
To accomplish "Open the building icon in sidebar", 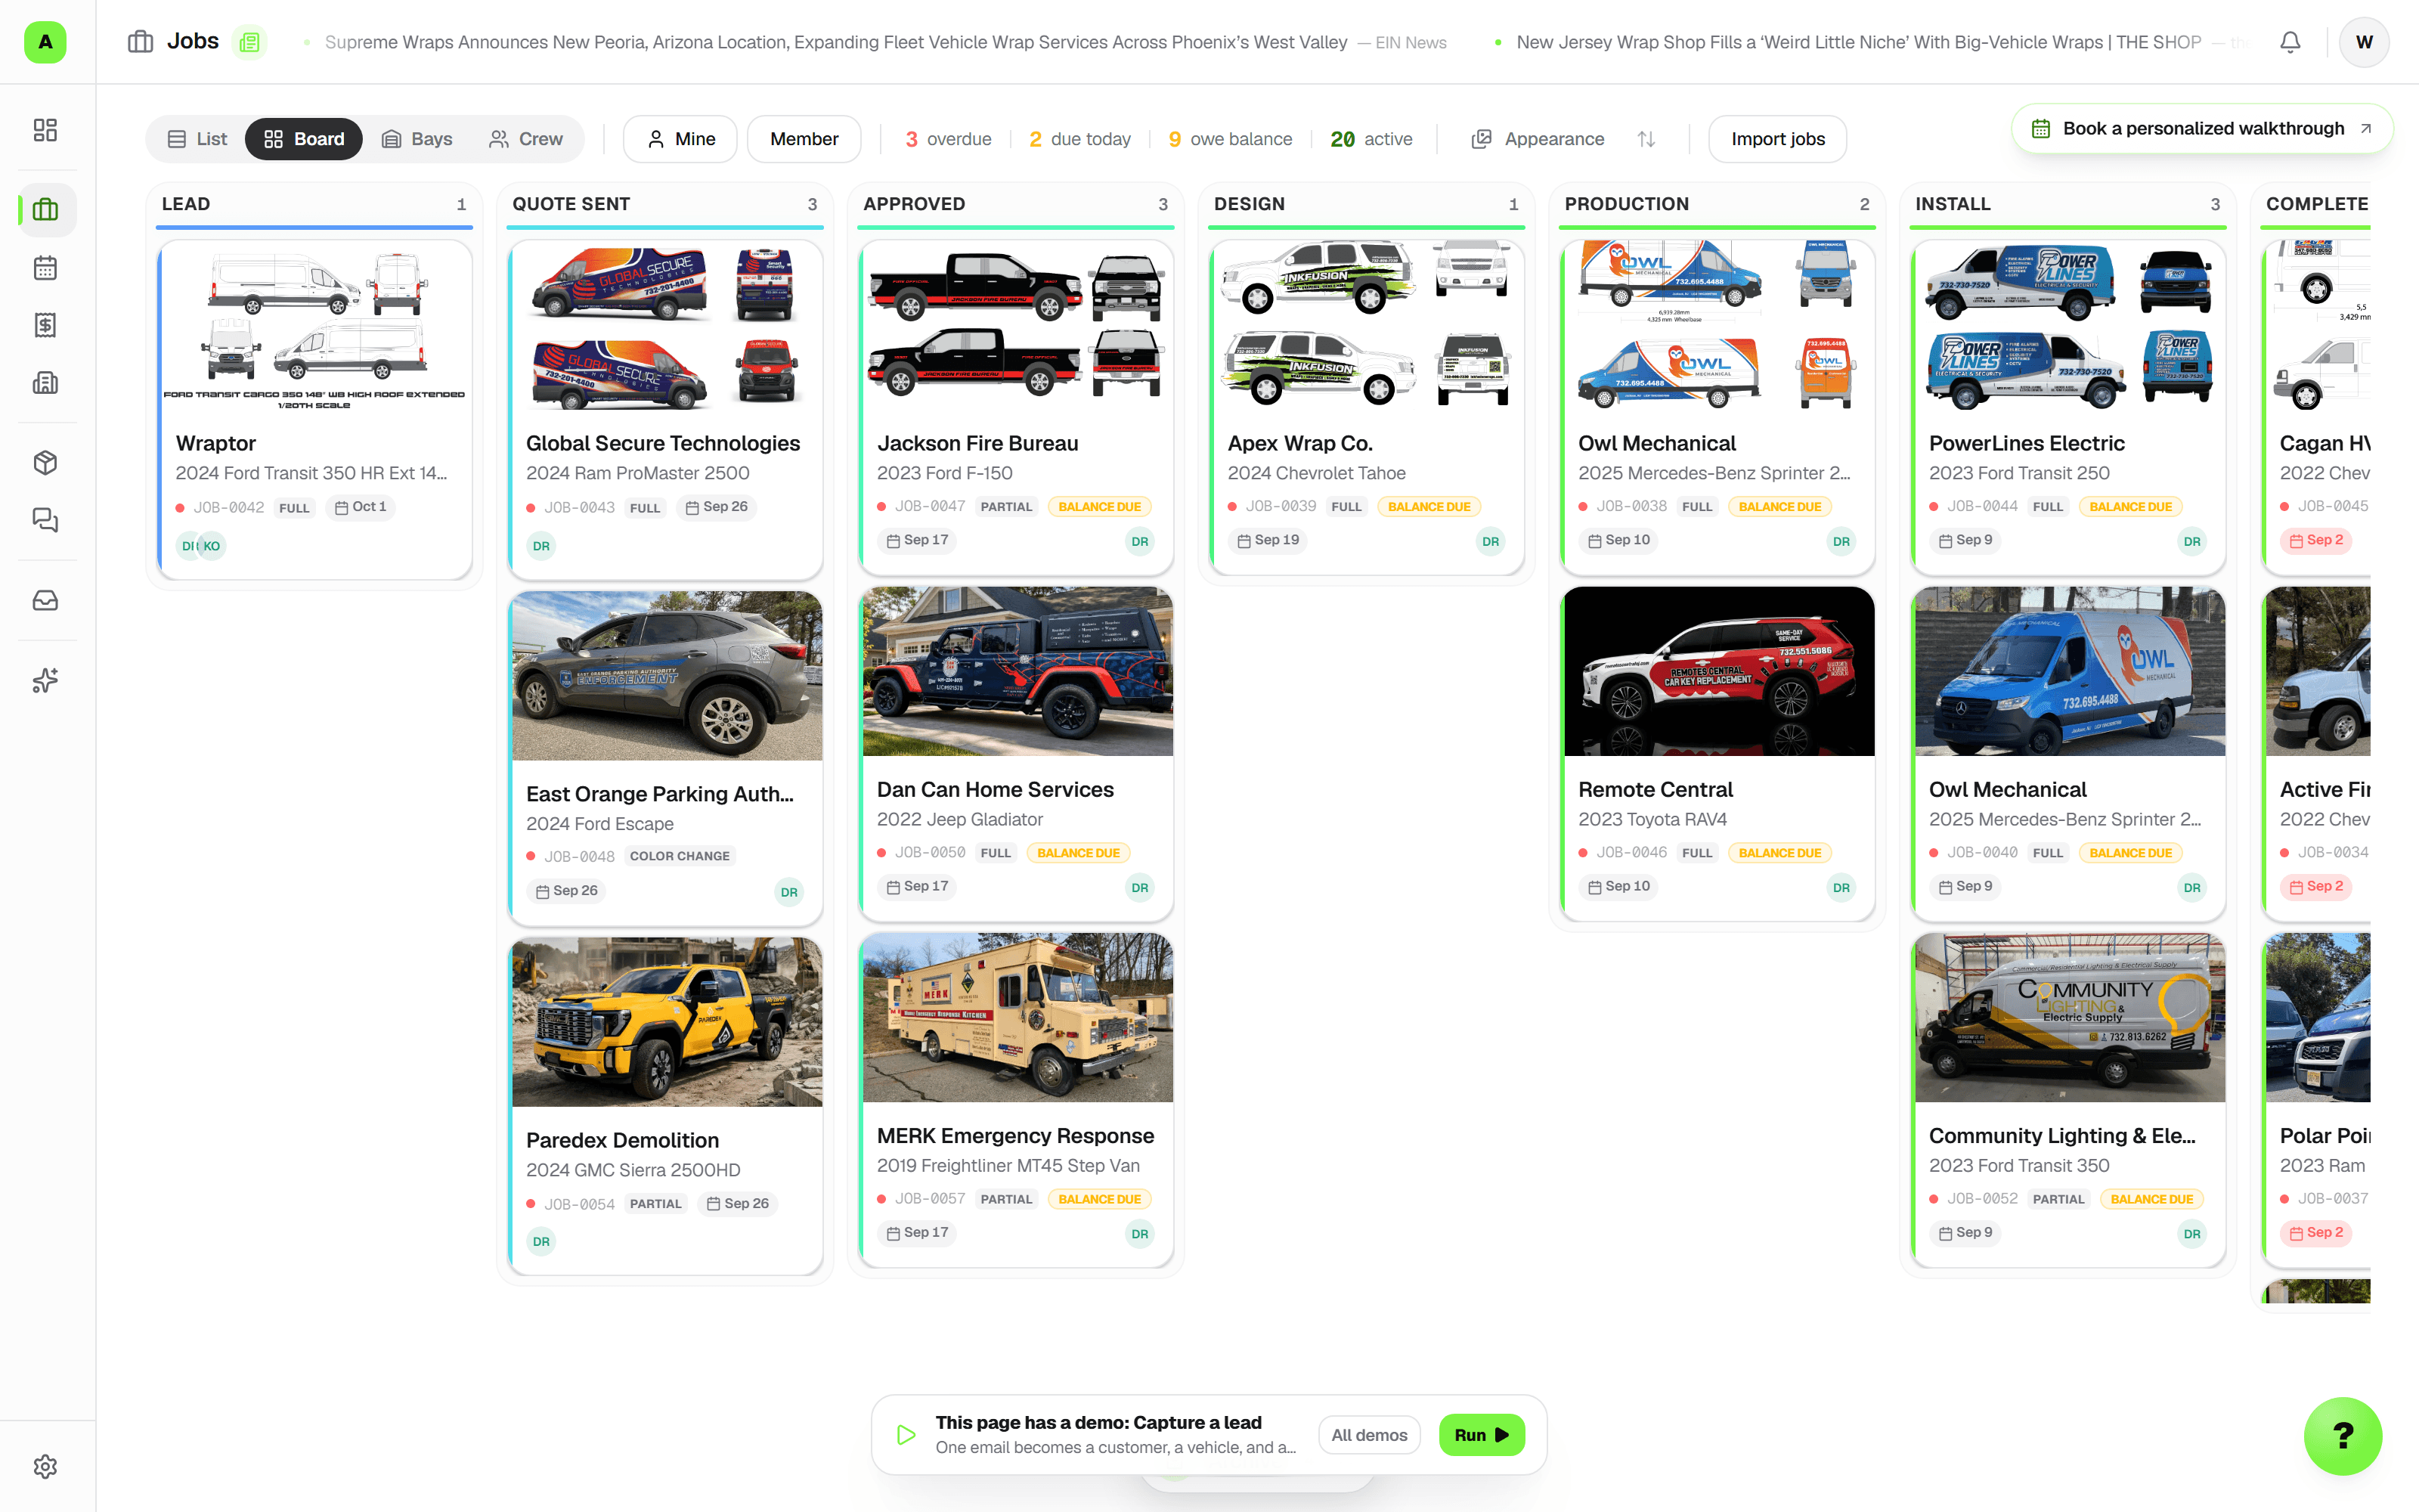I will click(x=45, y=383).
